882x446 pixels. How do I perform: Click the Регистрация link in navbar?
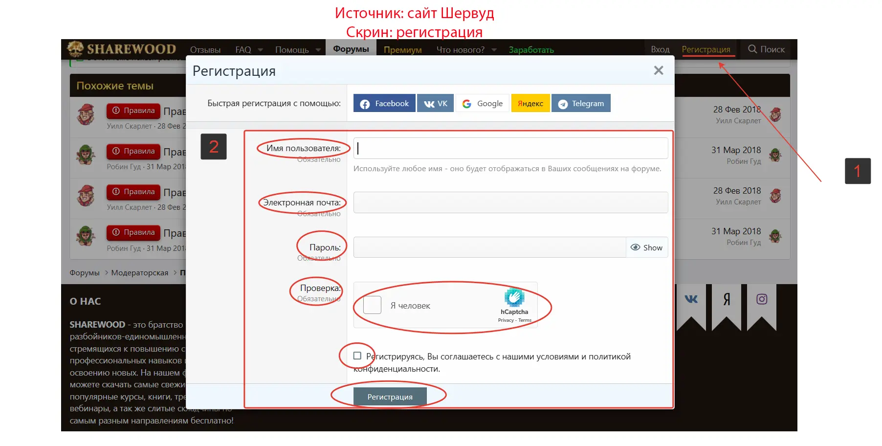(x=706, y=49)
